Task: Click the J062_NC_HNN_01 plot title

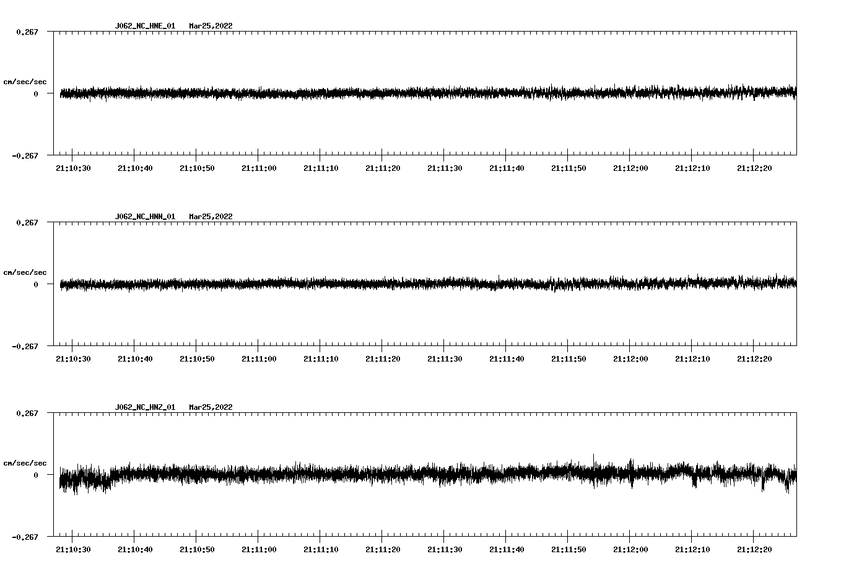Action: coord(145,217)
